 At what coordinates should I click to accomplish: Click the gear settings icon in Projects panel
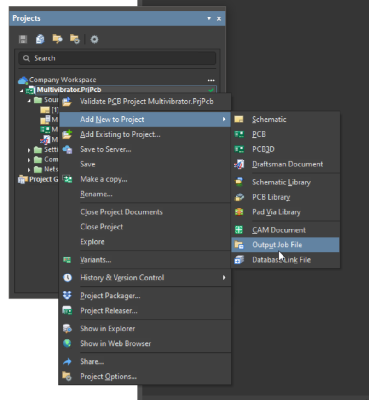pos(94,40)
